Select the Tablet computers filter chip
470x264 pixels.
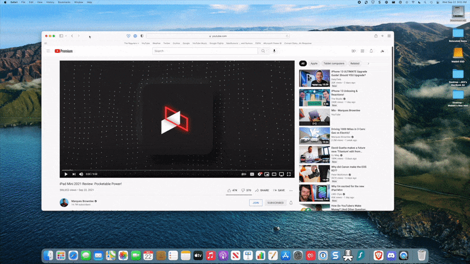click(334, 63)
